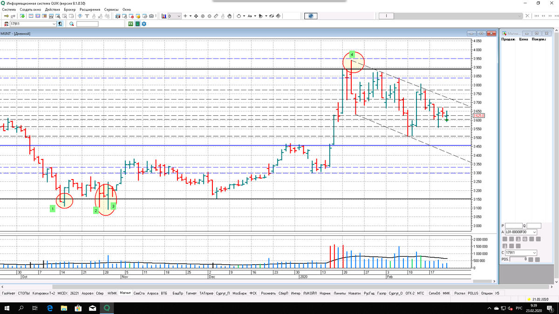Click the POS. value field
Screen dimensions: 559x314
518,259
